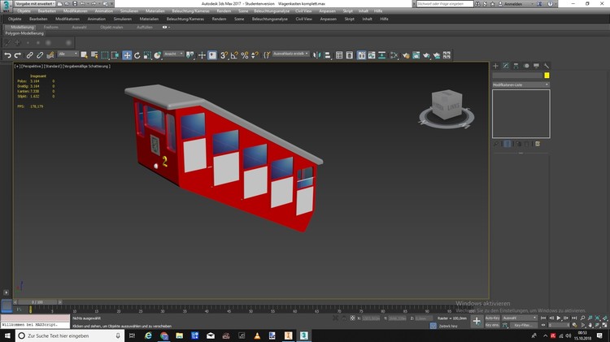Activate the Unlink Selection tool
Image resolution: width=610 pixels, height=342 pixels.
tap(40, 55)
